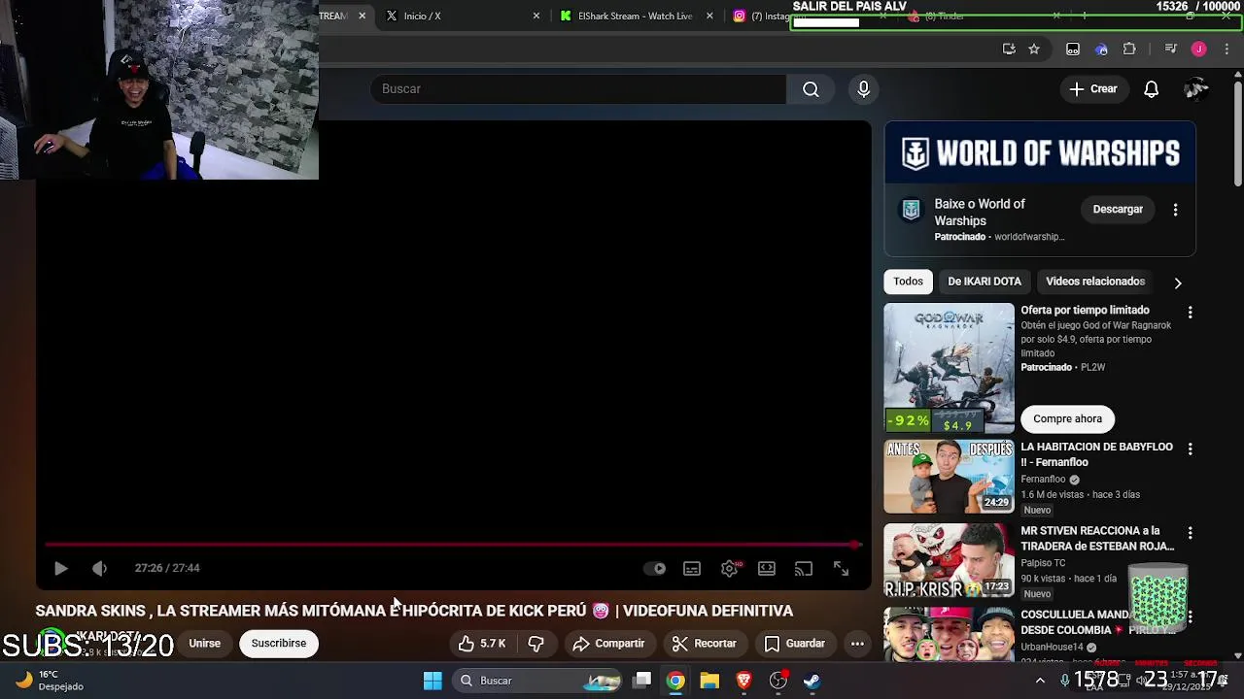The image size is (1244, 699).
Task: Select the Todos filter chip
Action: (x=908, y=282)
